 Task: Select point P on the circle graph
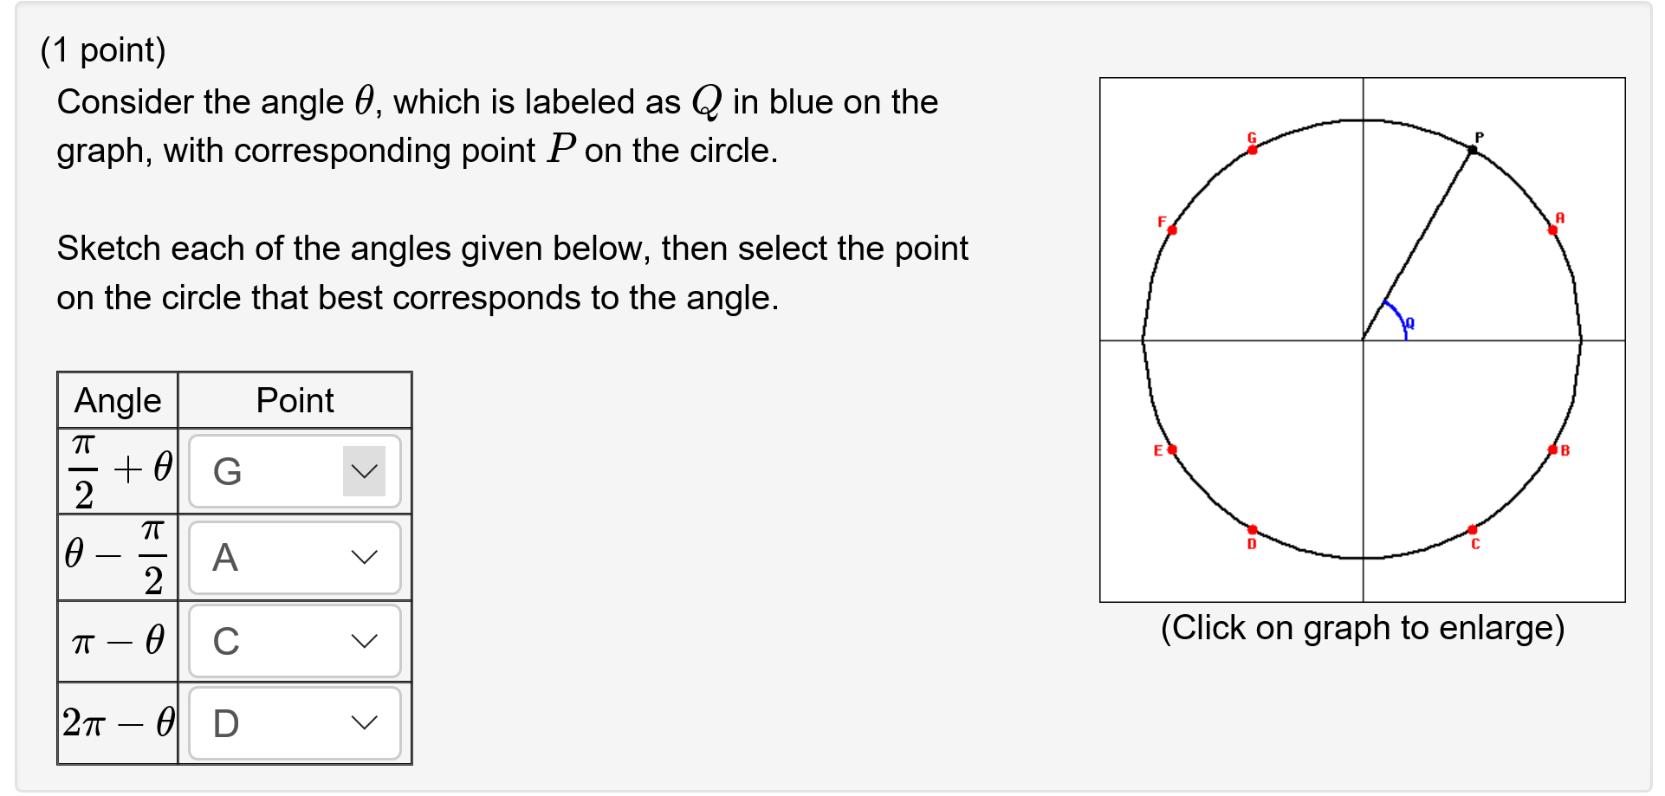(1471, 149)
